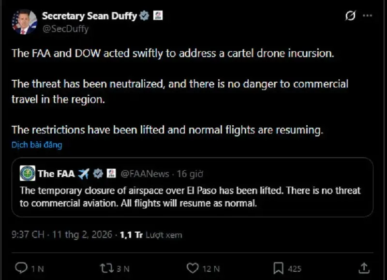The image size is (387, 280).
Task: Open the @SecDuffy handle link
Action: point(65,29)
